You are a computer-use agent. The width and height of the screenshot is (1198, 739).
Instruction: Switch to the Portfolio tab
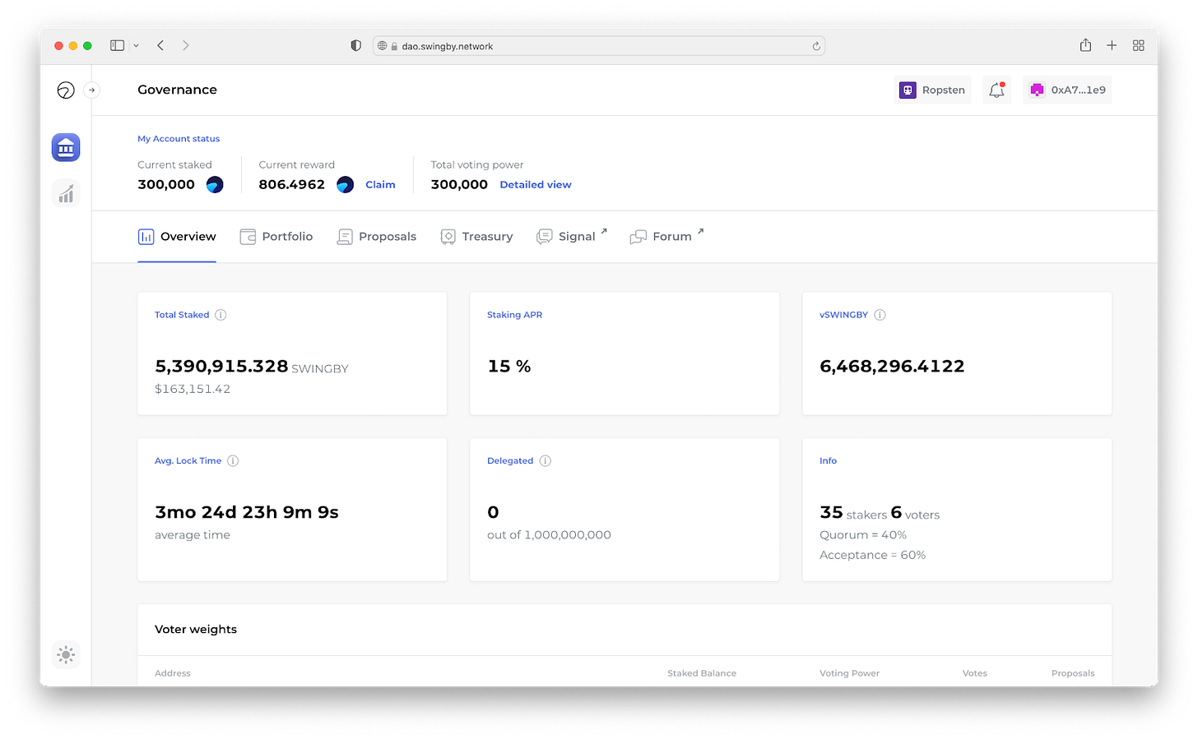276,237
